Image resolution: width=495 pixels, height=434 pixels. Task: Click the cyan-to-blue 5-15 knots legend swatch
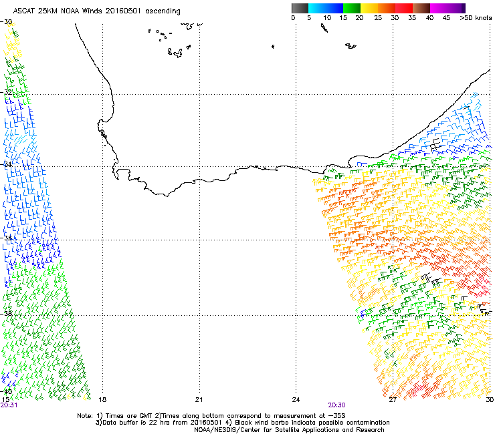click(326, 8)
